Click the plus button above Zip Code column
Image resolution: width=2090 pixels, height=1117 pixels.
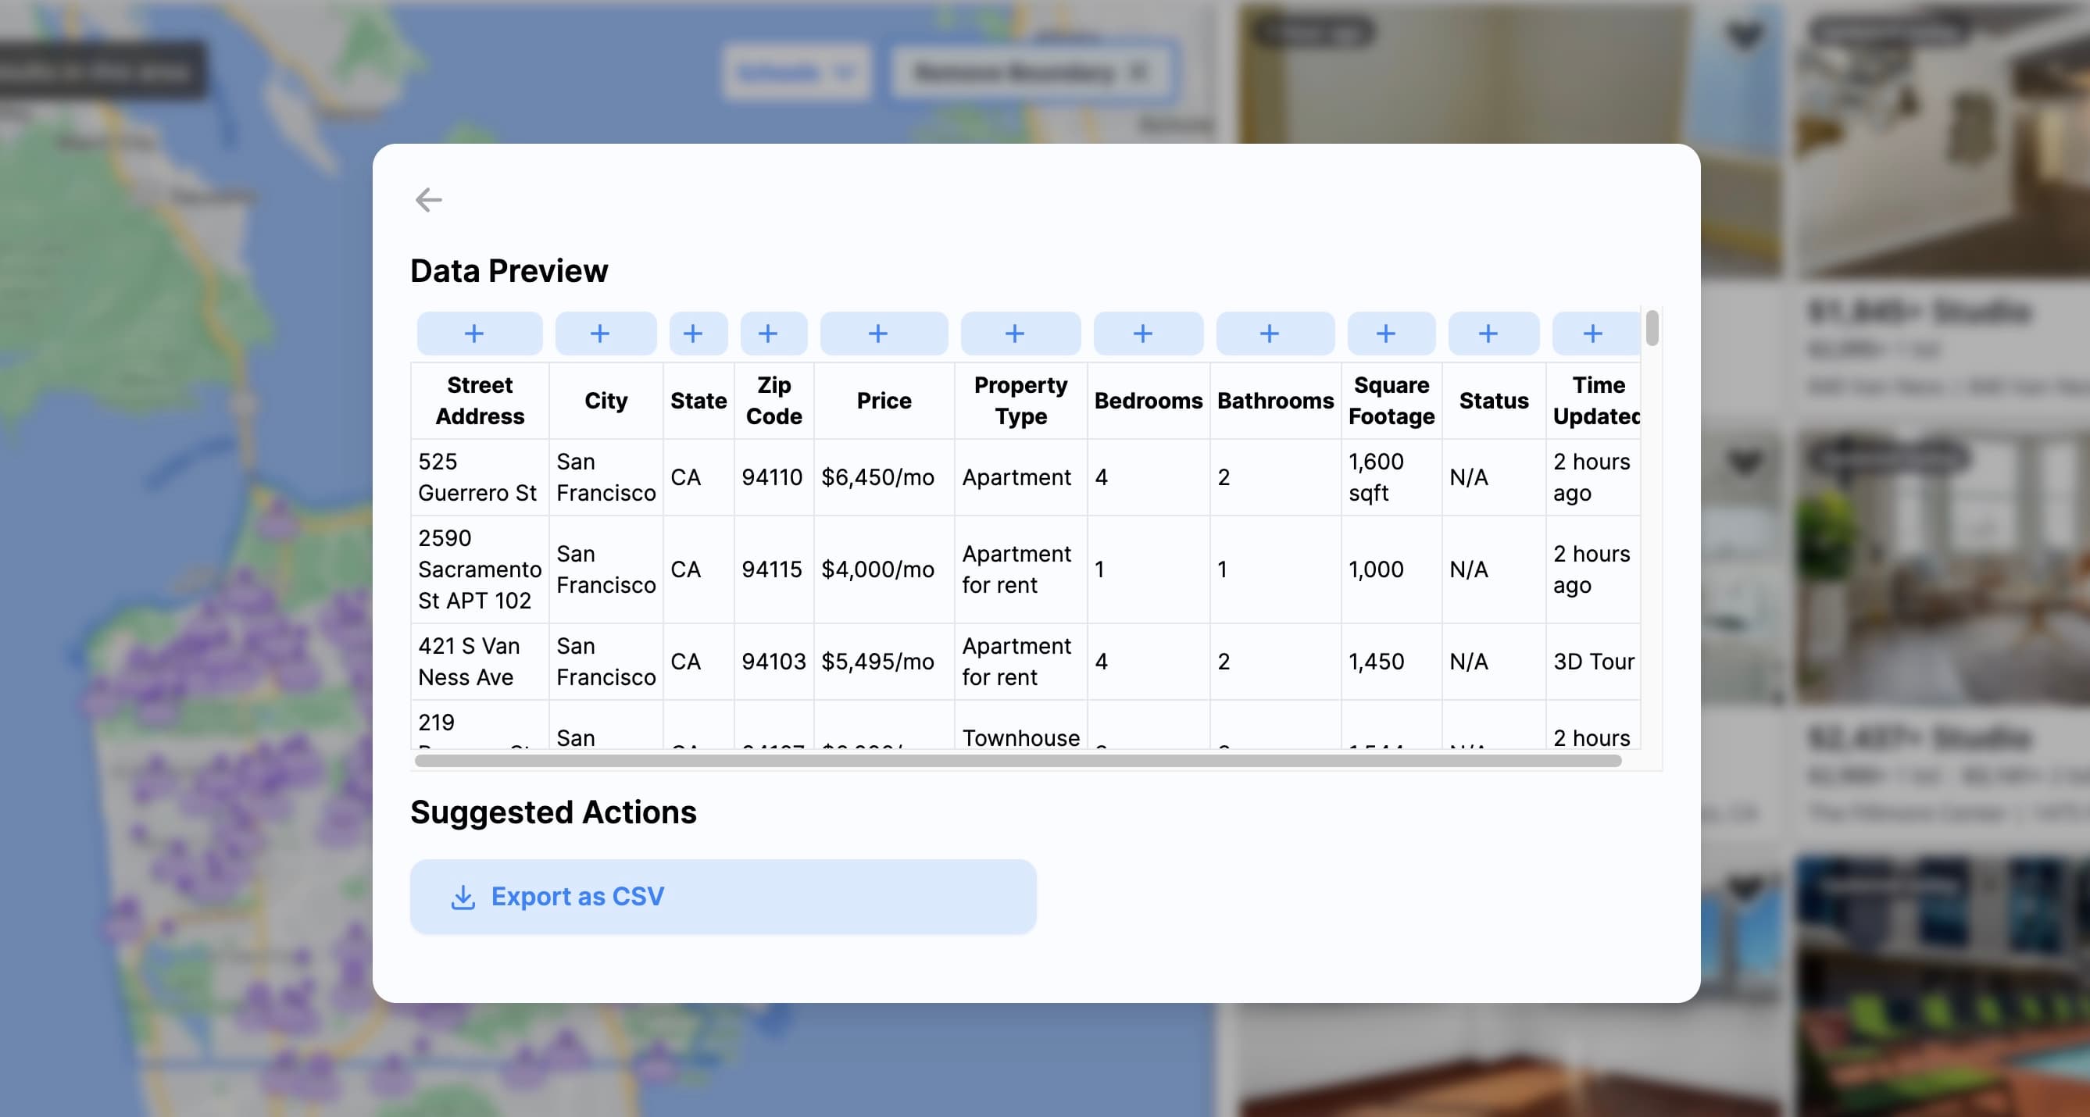[773, 334]
